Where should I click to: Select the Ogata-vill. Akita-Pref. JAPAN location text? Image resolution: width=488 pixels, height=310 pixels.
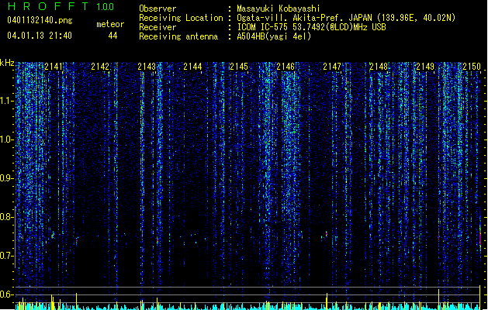point(346,18)
